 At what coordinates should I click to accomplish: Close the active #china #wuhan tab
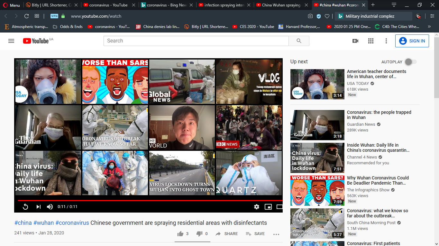coord(363,5)
